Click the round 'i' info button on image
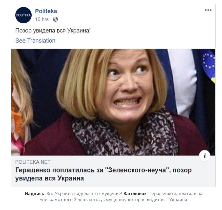This screenshot has width=222, height=210. click(x=204, y=156)
